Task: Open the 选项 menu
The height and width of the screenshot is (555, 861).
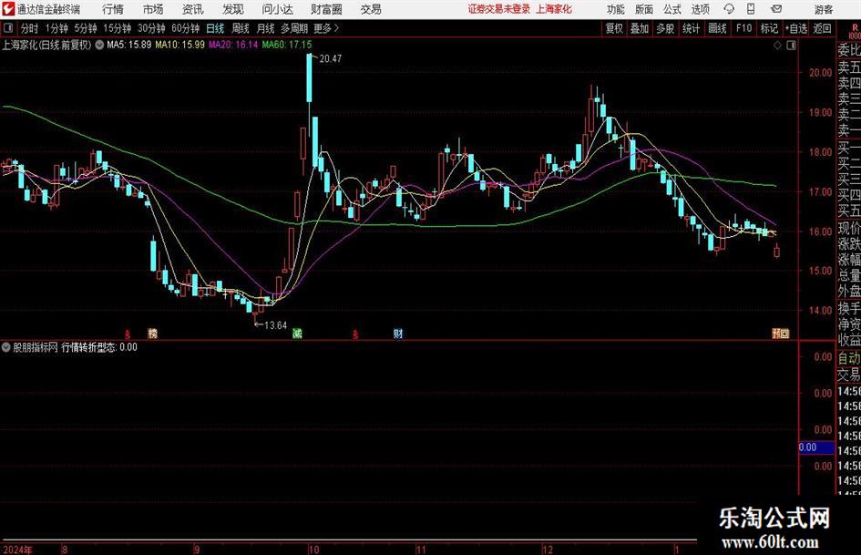Action: [700, 9]
